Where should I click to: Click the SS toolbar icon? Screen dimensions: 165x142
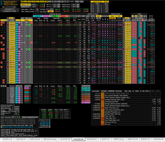(62, 2)
